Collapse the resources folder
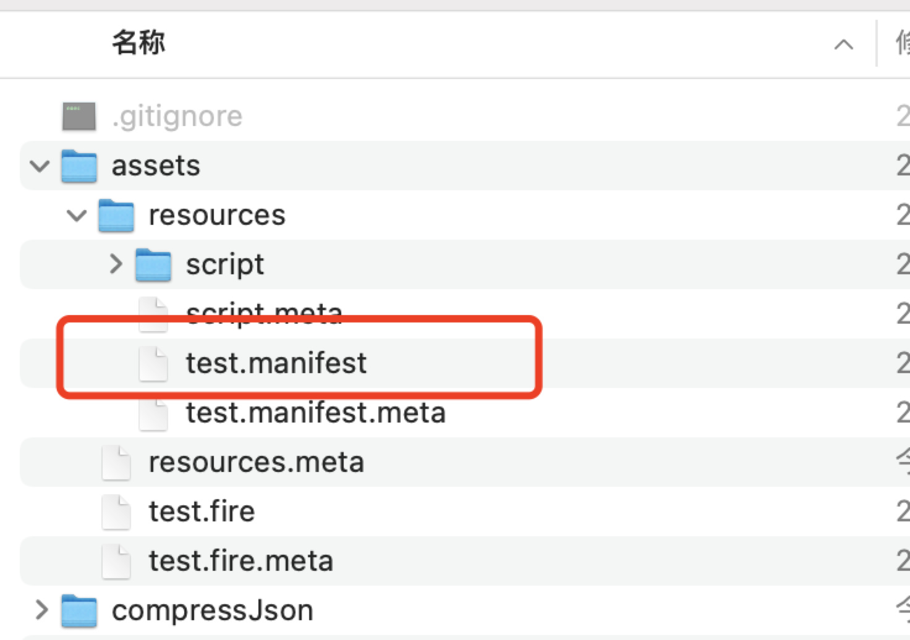 (x=77, y=216)
